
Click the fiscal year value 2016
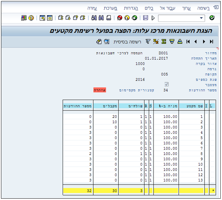click(140, 79)
